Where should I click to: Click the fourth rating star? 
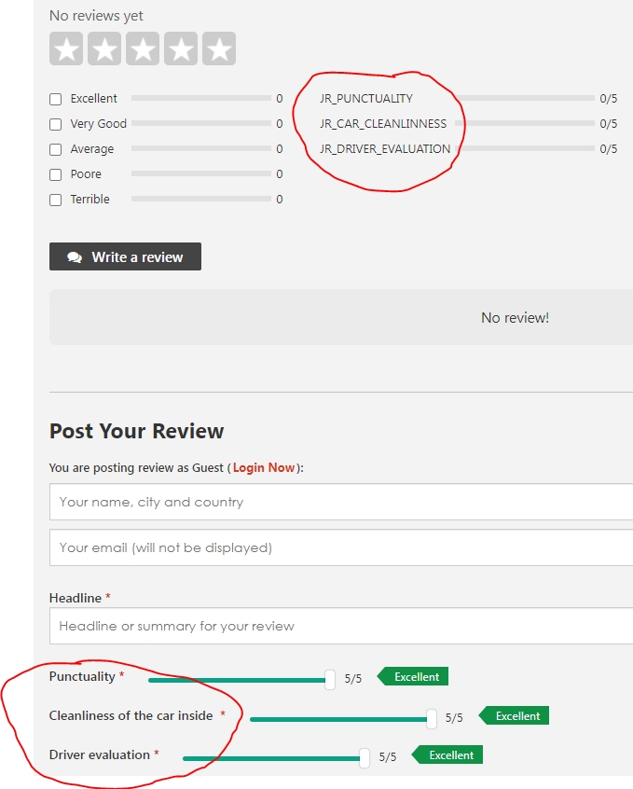tap(181, 49)
